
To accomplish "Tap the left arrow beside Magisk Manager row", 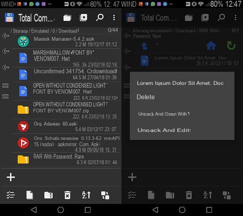I will (6, 35).
